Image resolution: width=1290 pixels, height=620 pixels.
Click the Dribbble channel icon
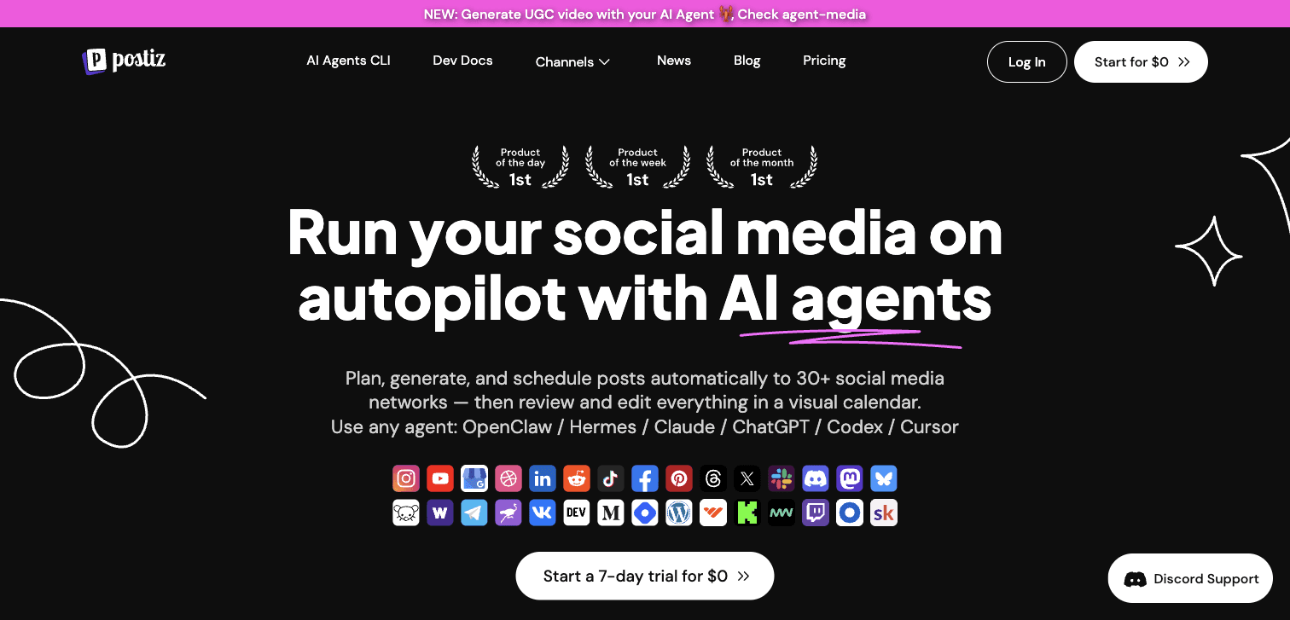point(508,478)
